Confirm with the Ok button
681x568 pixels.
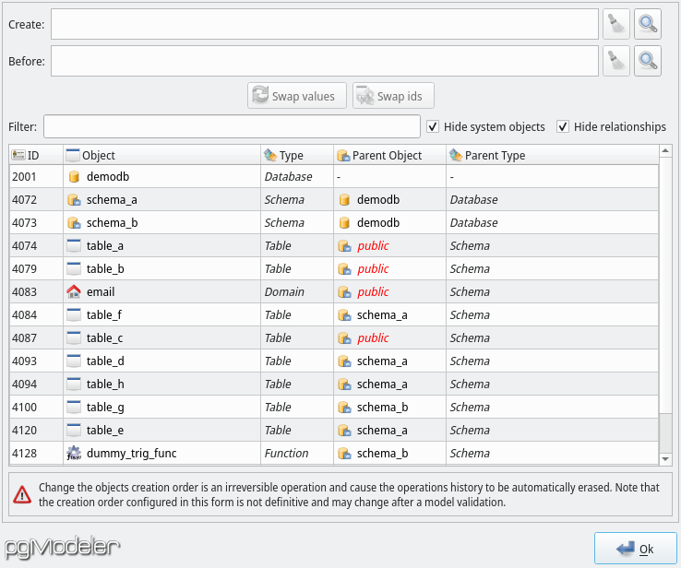point(636,549)
